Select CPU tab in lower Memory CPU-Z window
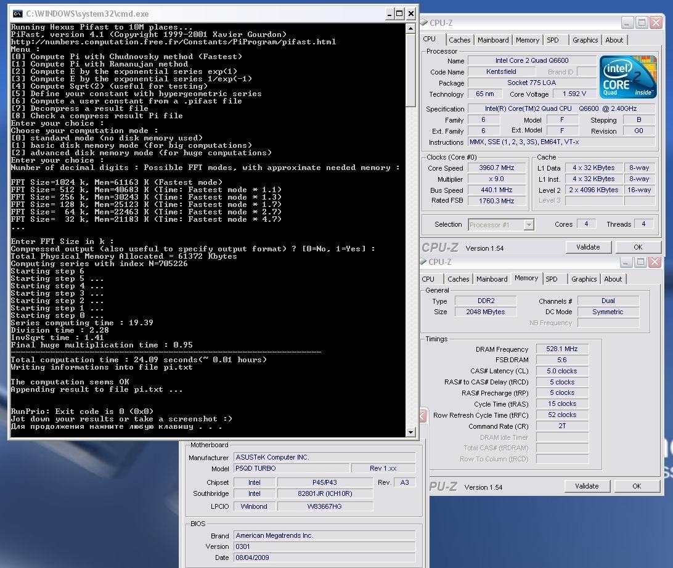 point(428,279)
